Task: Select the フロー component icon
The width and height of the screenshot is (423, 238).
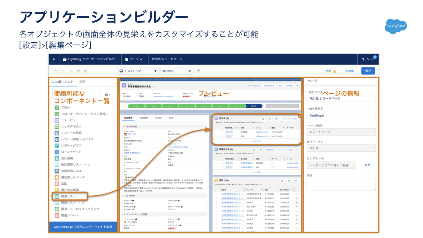Action: click(57, 107)
